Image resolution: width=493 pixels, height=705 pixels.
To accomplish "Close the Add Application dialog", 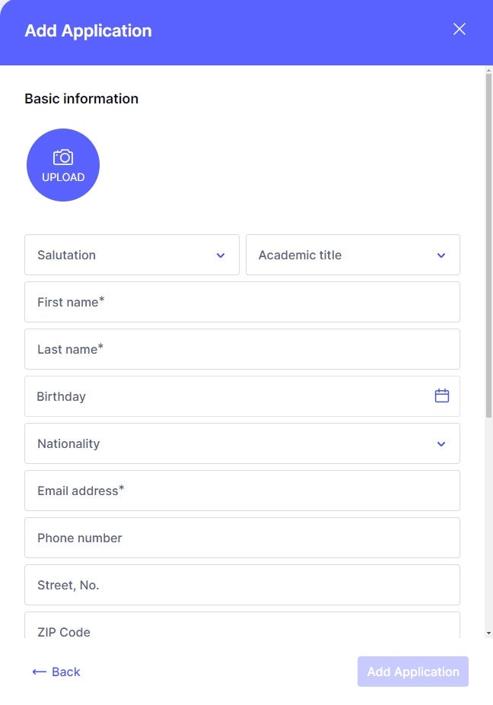I will 460,29.
